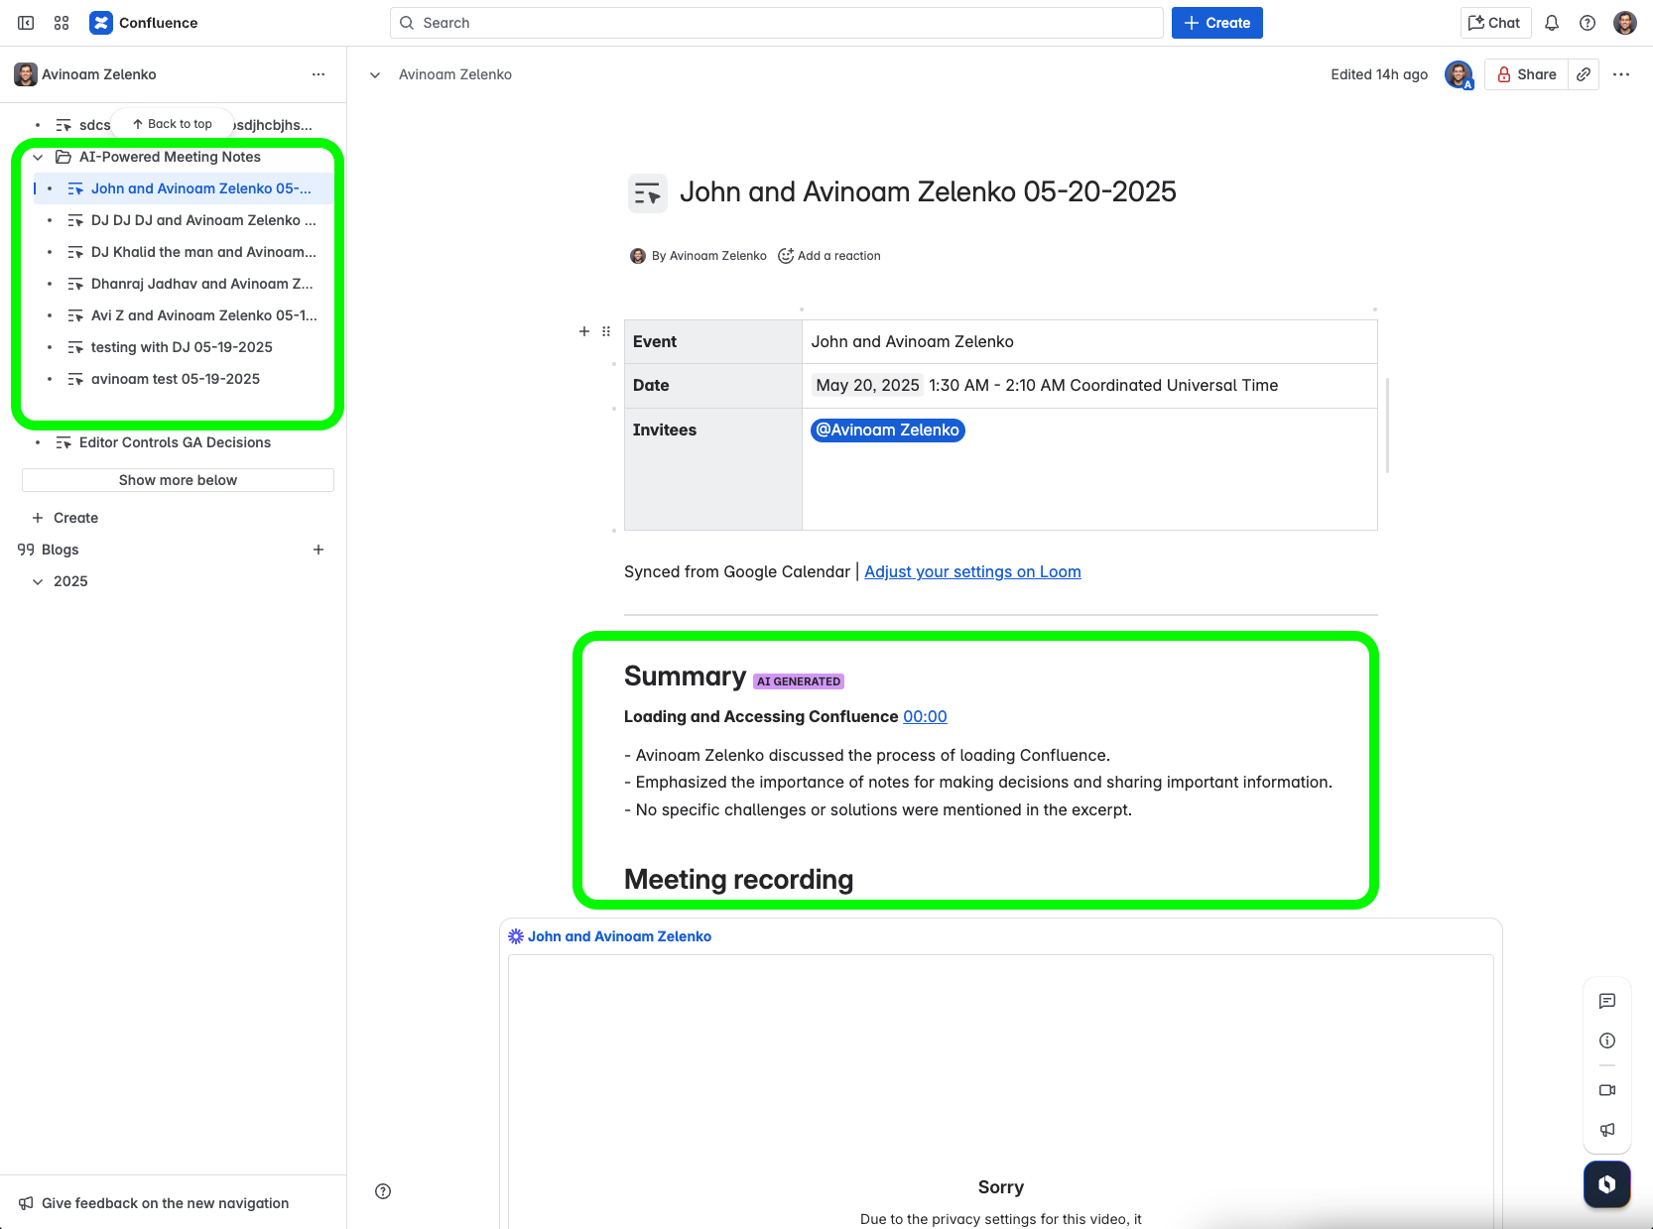
Task: Record a video using the camera icon
Action: tap(1607, 1090)
